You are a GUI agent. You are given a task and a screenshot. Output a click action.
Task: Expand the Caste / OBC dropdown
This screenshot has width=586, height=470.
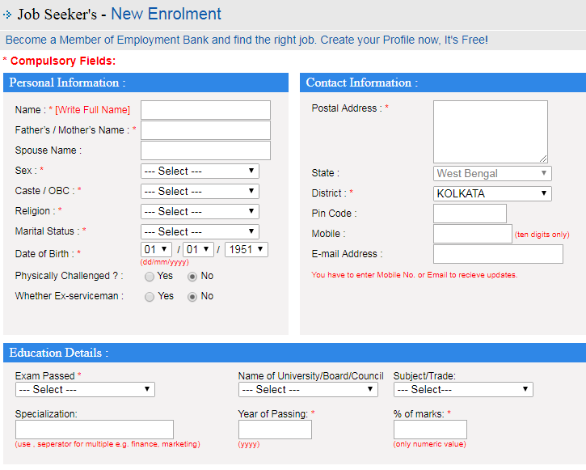pyautogui.click(x=200, y=192)
